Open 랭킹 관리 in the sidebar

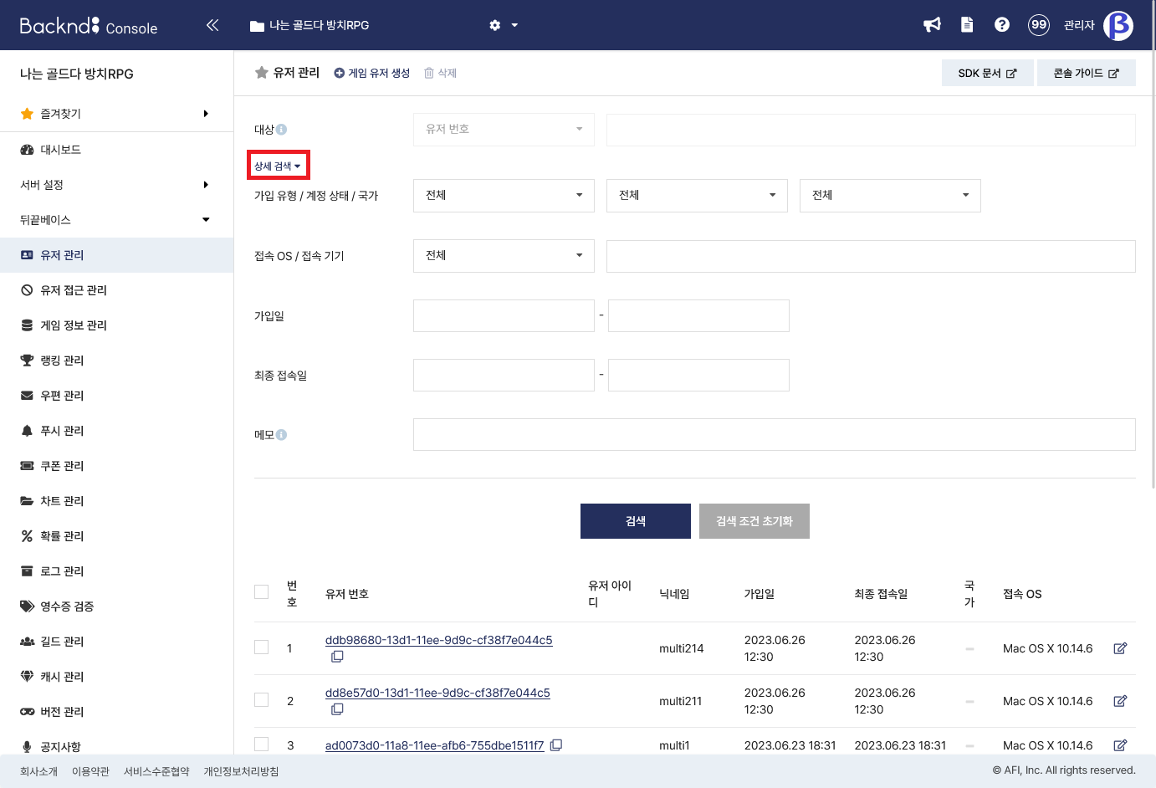tap(63, 361)
